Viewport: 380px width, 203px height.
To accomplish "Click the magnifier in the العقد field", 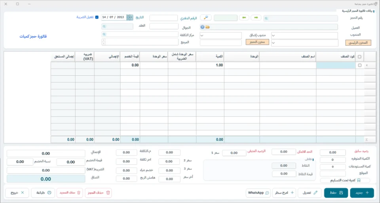I will pos(104,26).
